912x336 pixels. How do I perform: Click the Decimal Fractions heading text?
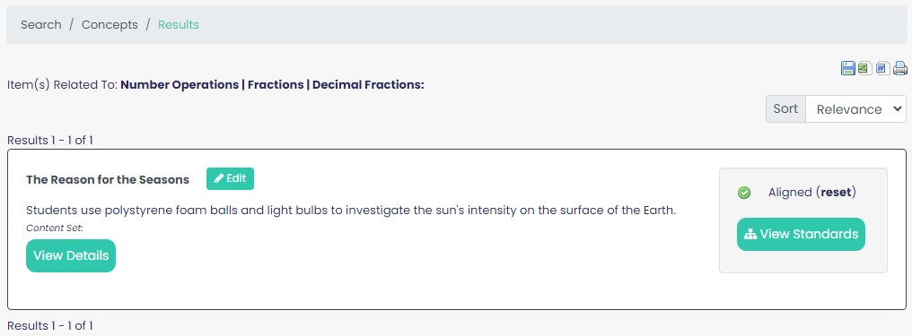click(x=368, y=85)
